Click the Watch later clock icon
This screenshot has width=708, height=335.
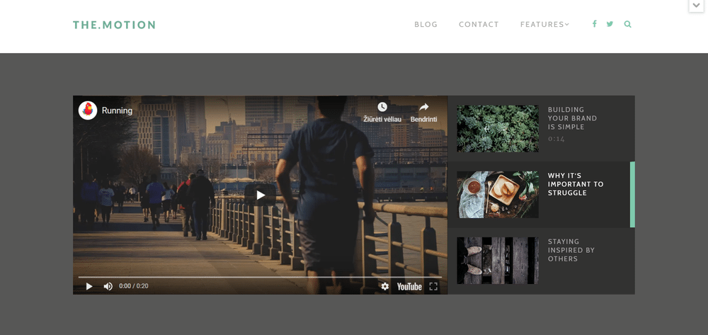(x=382, y=107)
